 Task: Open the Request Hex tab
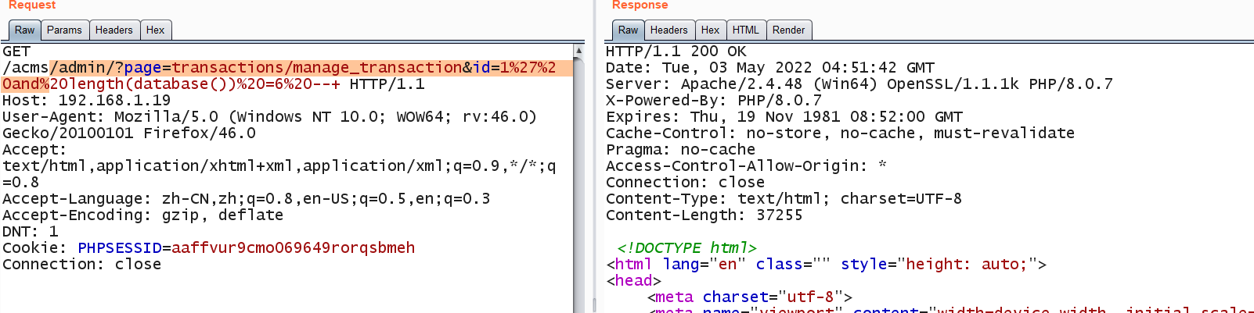(x=156, y=30)
